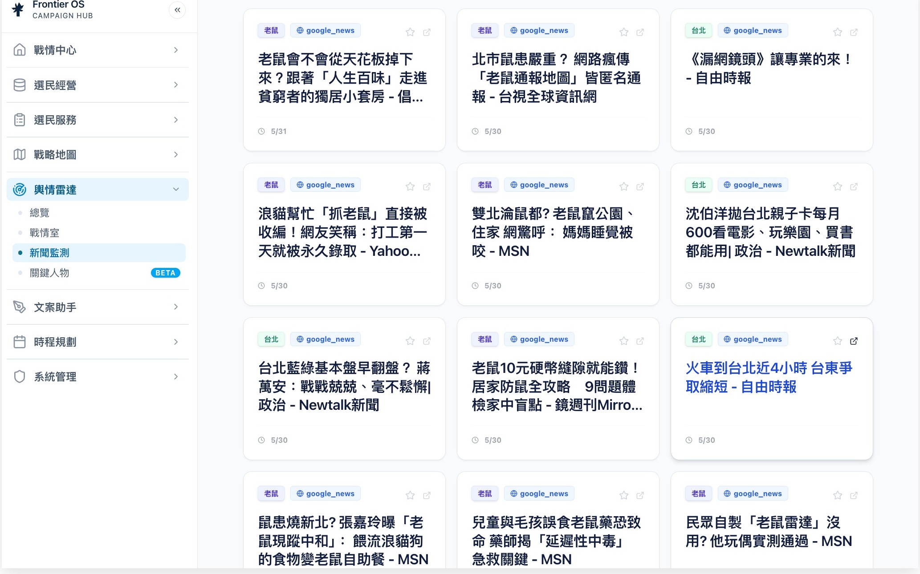Star the 沈伯洋拋台北親子卡 article
The image size is (920, 574).
coord(838,186)
